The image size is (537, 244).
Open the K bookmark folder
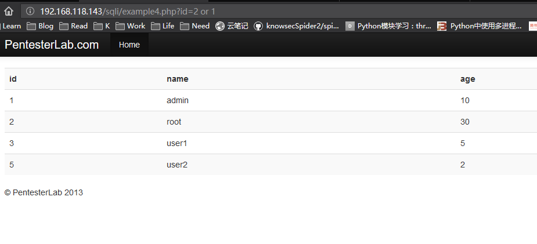click(x=102, y=26)
